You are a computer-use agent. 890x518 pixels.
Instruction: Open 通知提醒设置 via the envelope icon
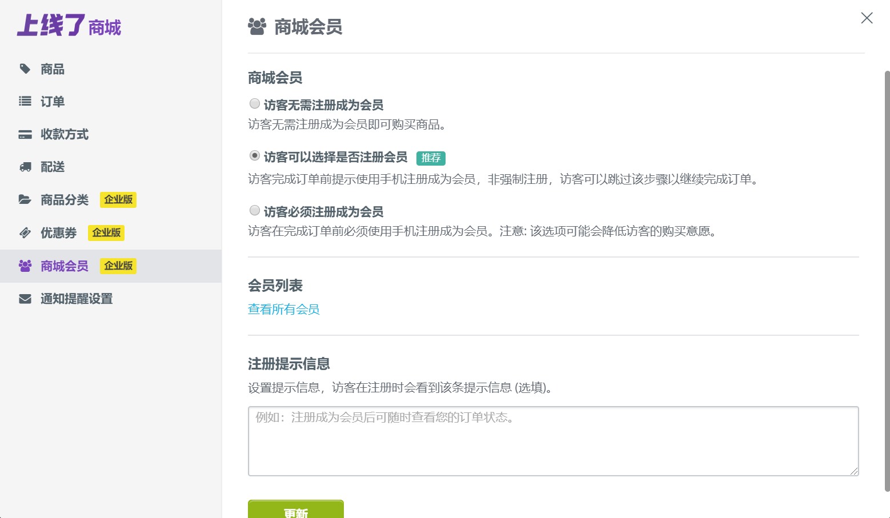(25, 298)
